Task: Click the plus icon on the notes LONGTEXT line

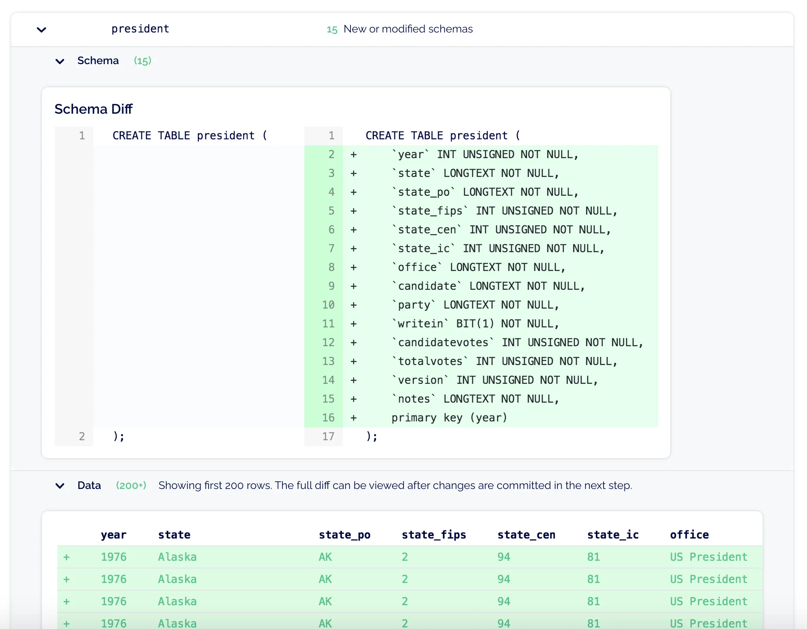Action: pyautogui.click(x=353, y=398)
